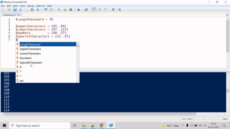This screenshot has height=129, width=230.
Task: Select the Untitled2.ps1 tab
Action: click(x=10, y=15)
